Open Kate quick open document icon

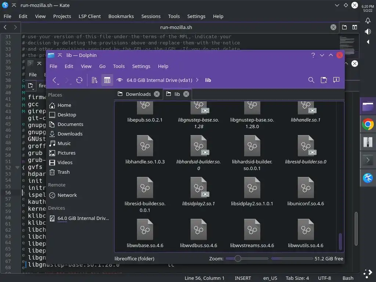tap(344, 27)
